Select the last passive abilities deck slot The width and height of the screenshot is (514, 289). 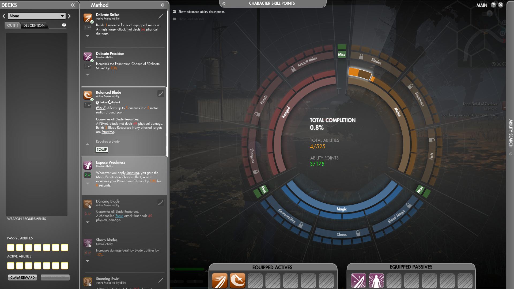(x=65, y=248)
